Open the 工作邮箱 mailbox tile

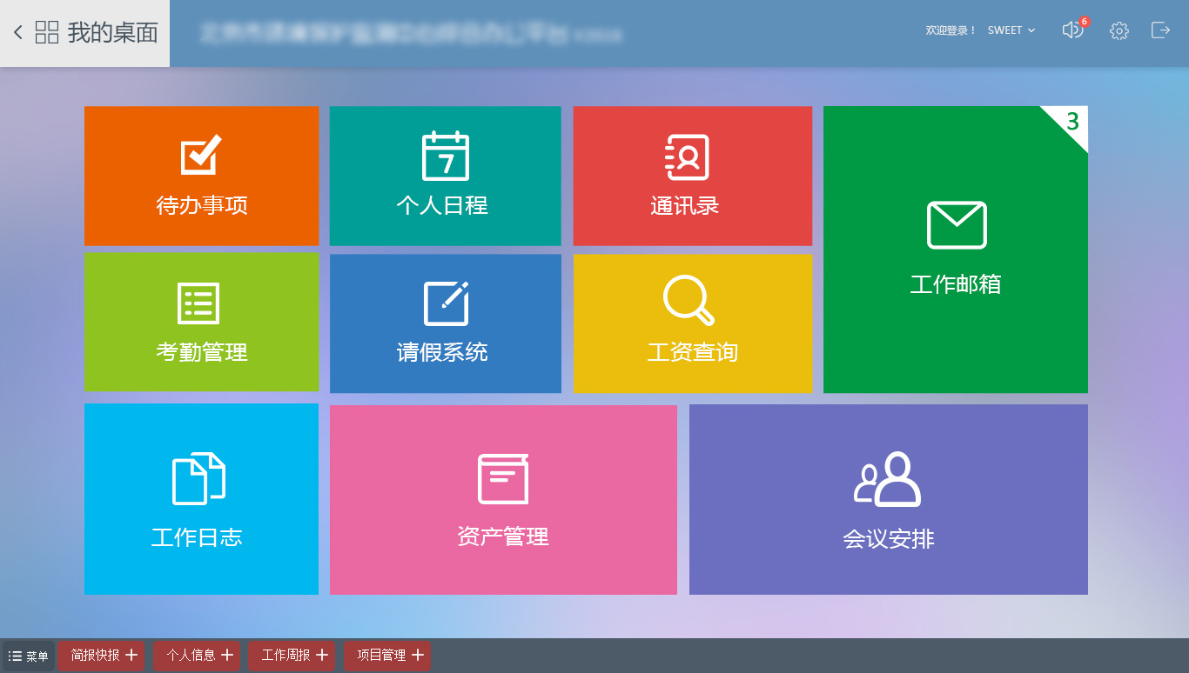955,250
